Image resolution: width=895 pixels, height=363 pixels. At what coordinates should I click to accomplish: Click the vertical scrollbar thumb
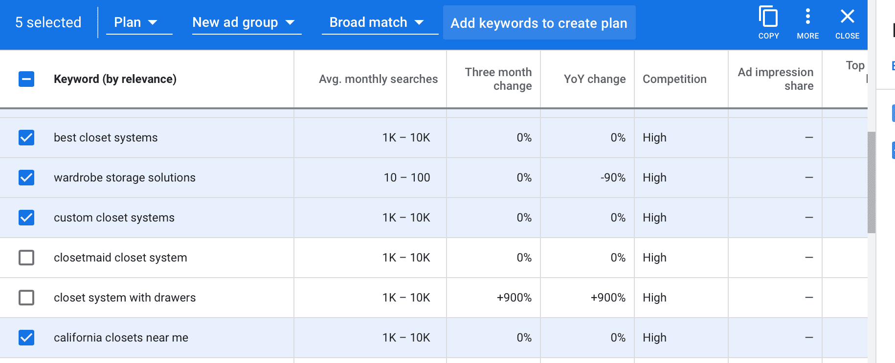[x=872, y=182]
